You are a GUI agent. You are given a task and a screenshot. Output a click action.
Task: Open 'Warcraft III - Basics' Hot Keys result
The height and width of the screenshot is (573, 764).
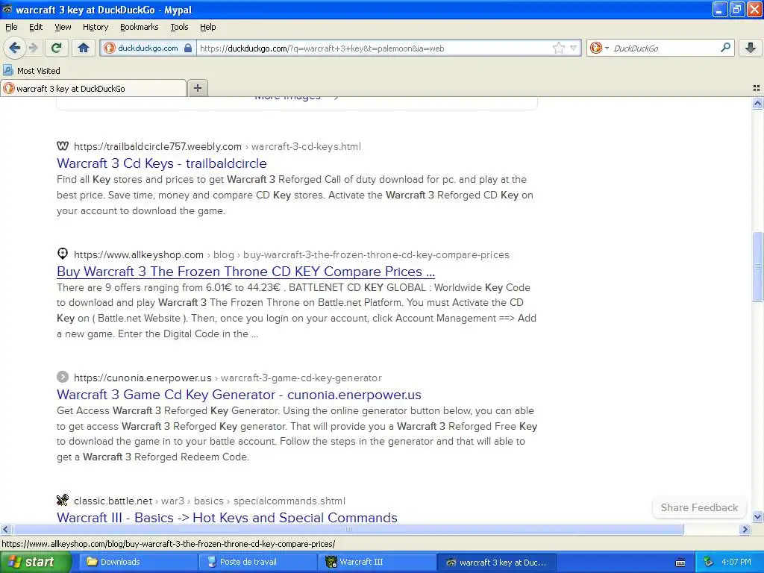[x=227, y=517]
